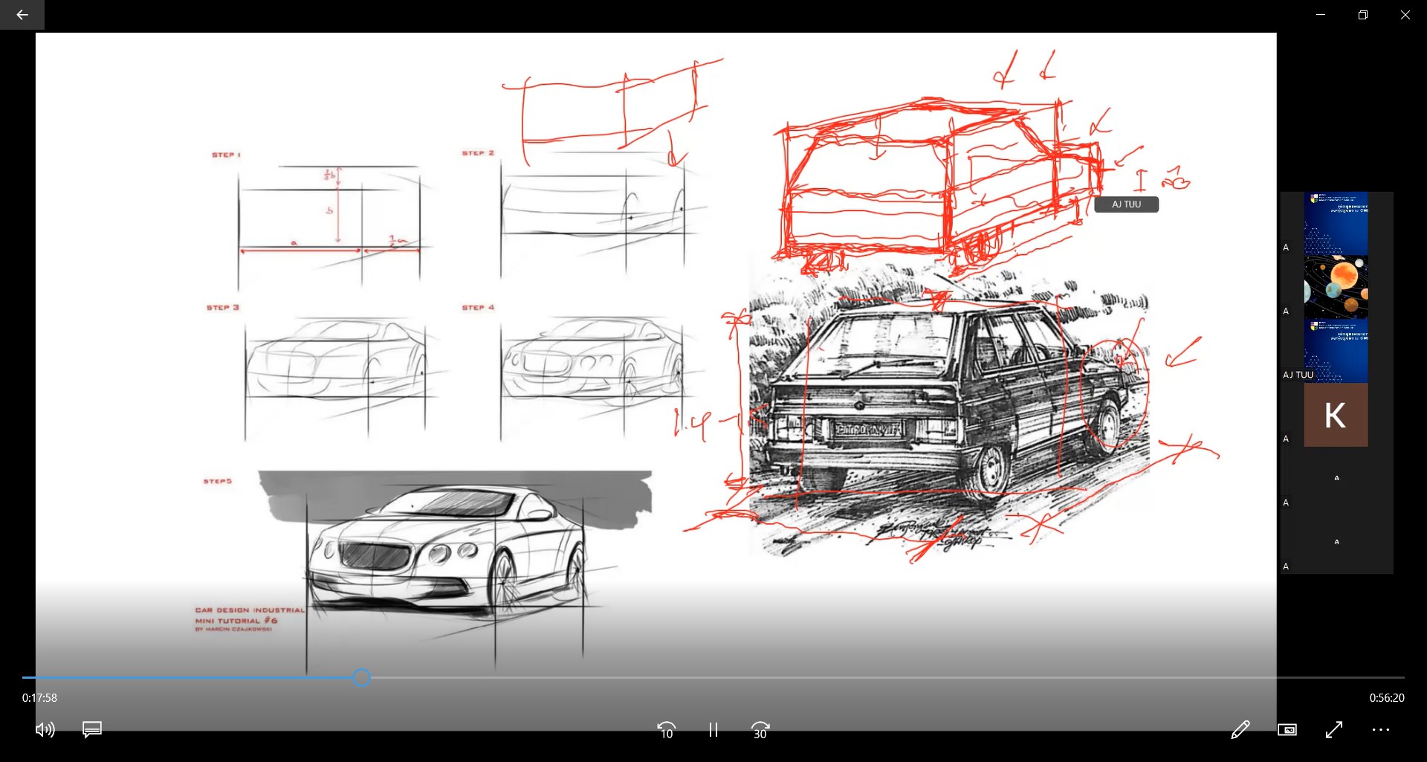The image size is (1427, 762).
Task: Minimize the video player window
Action: [x=1321, y=15]
